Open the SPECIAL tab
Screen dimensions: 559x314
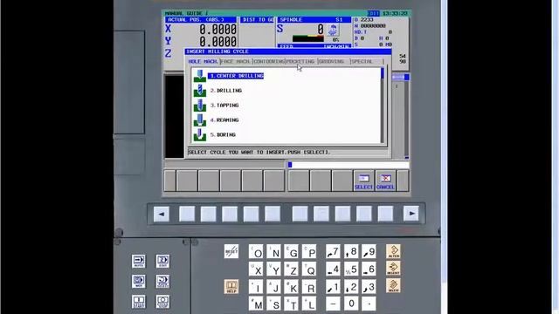[366, 62]
